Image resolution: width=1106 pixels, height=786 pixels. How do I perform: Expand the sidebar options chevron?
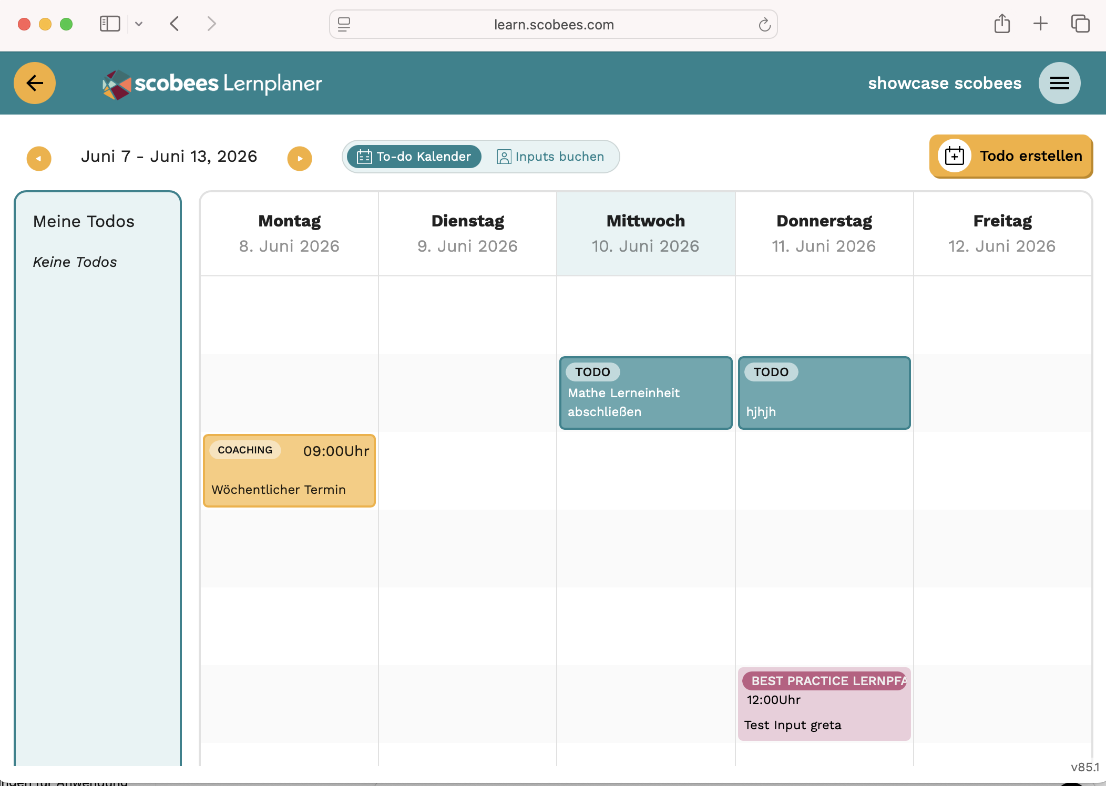(x=139, y=24)
